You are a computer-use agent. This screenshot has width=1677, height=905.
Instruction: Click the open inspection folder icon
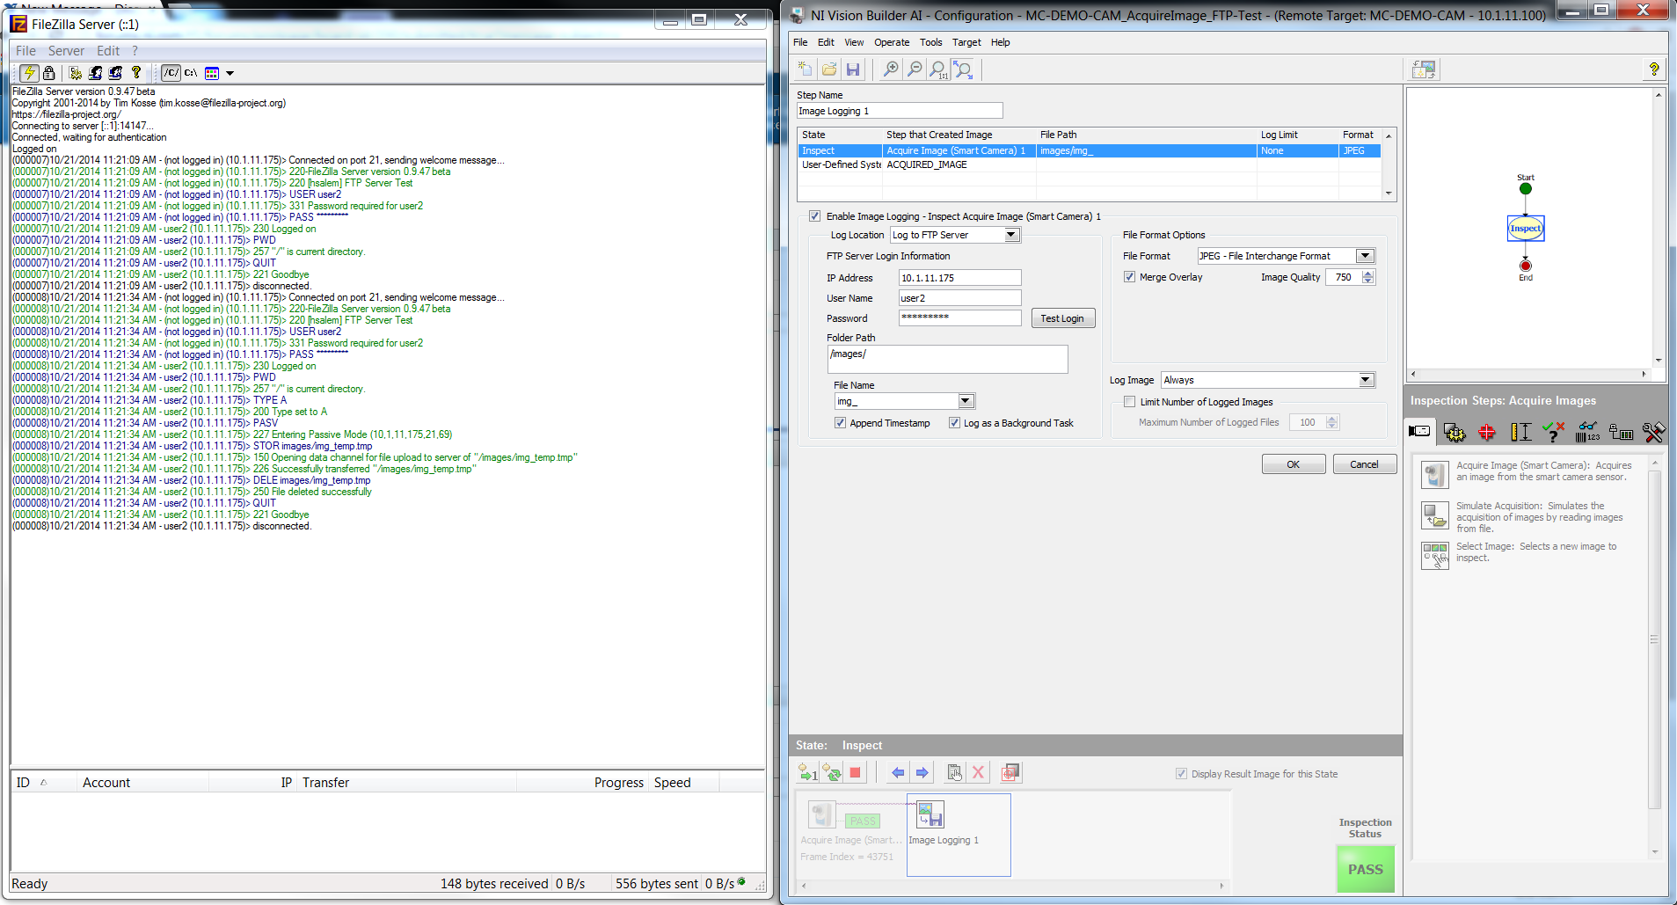click(x=829, y=69)
